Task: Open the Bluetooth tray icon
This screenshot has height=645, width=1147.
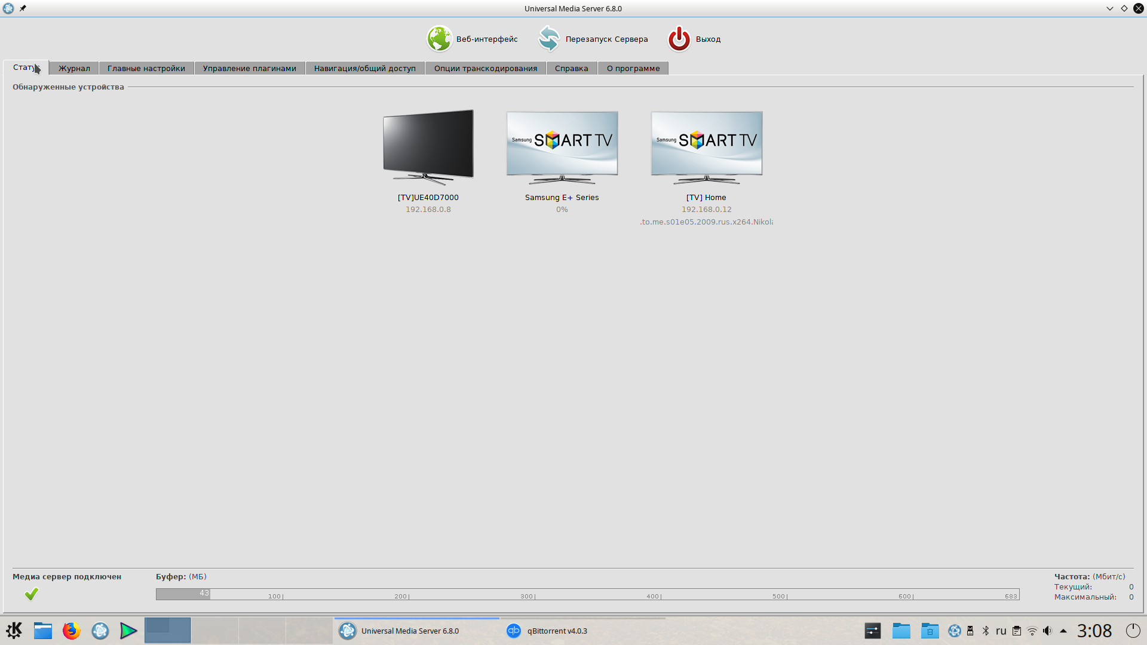Action: (986, 631)
